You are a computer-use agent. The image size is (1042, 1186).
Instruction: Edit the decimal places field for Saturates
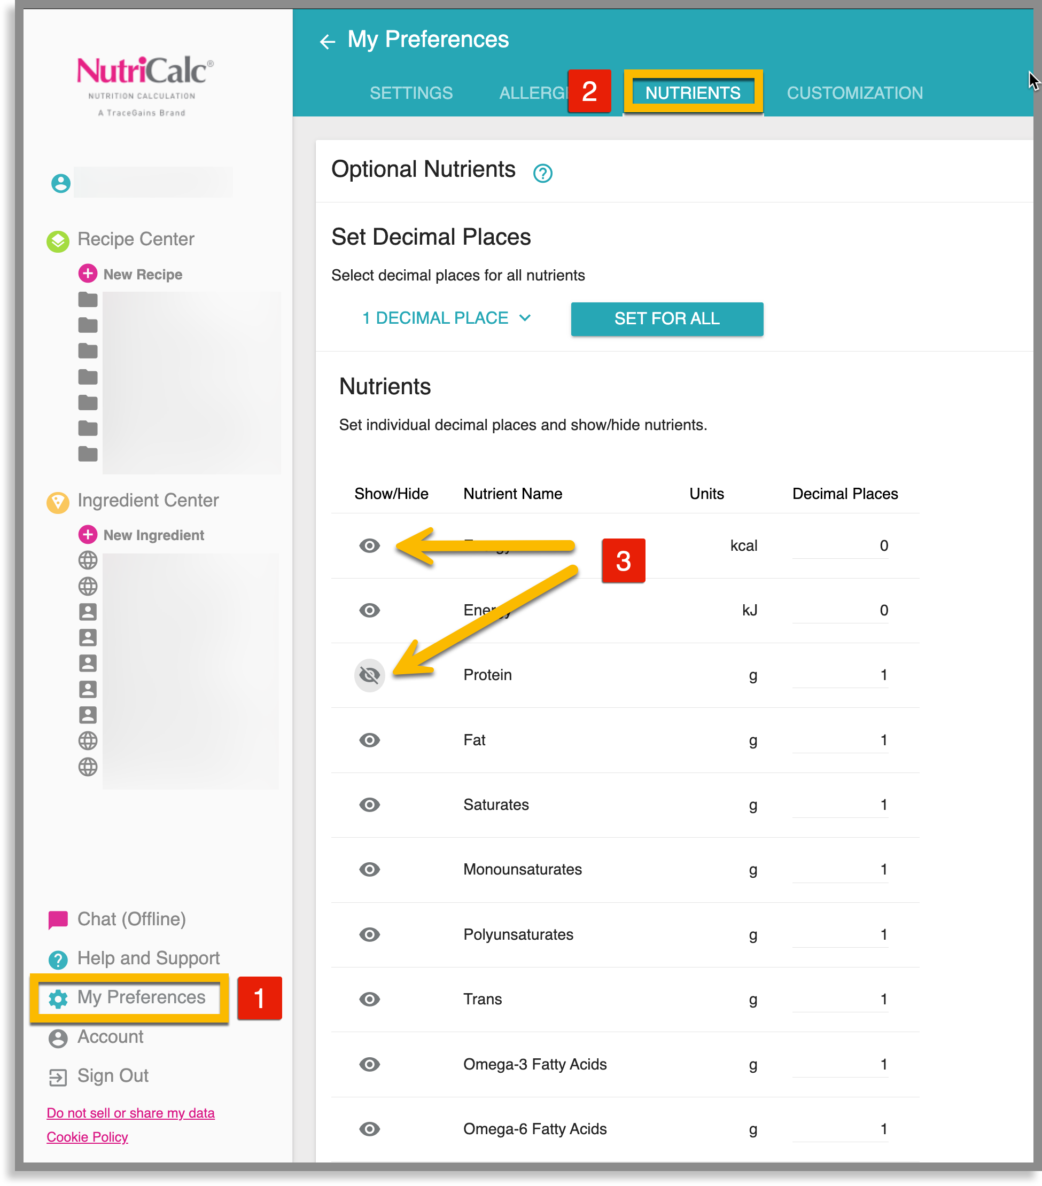[840, 805]
